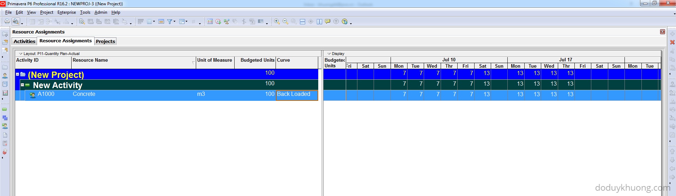Click the Print icon in the toolbar

click(7, 22)
